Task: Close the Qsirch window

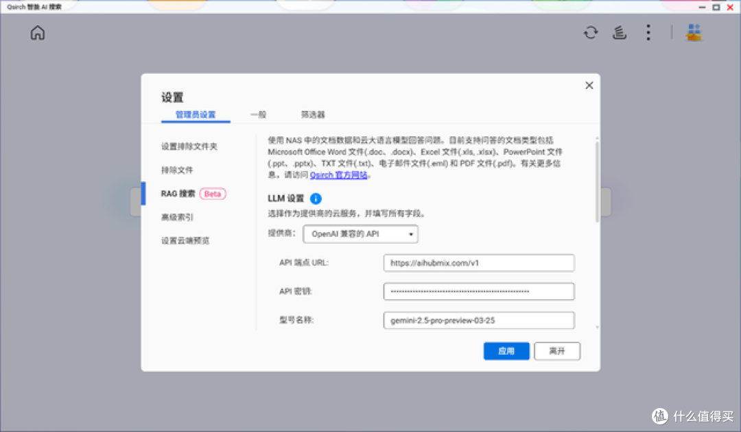Action: [730, 7]
